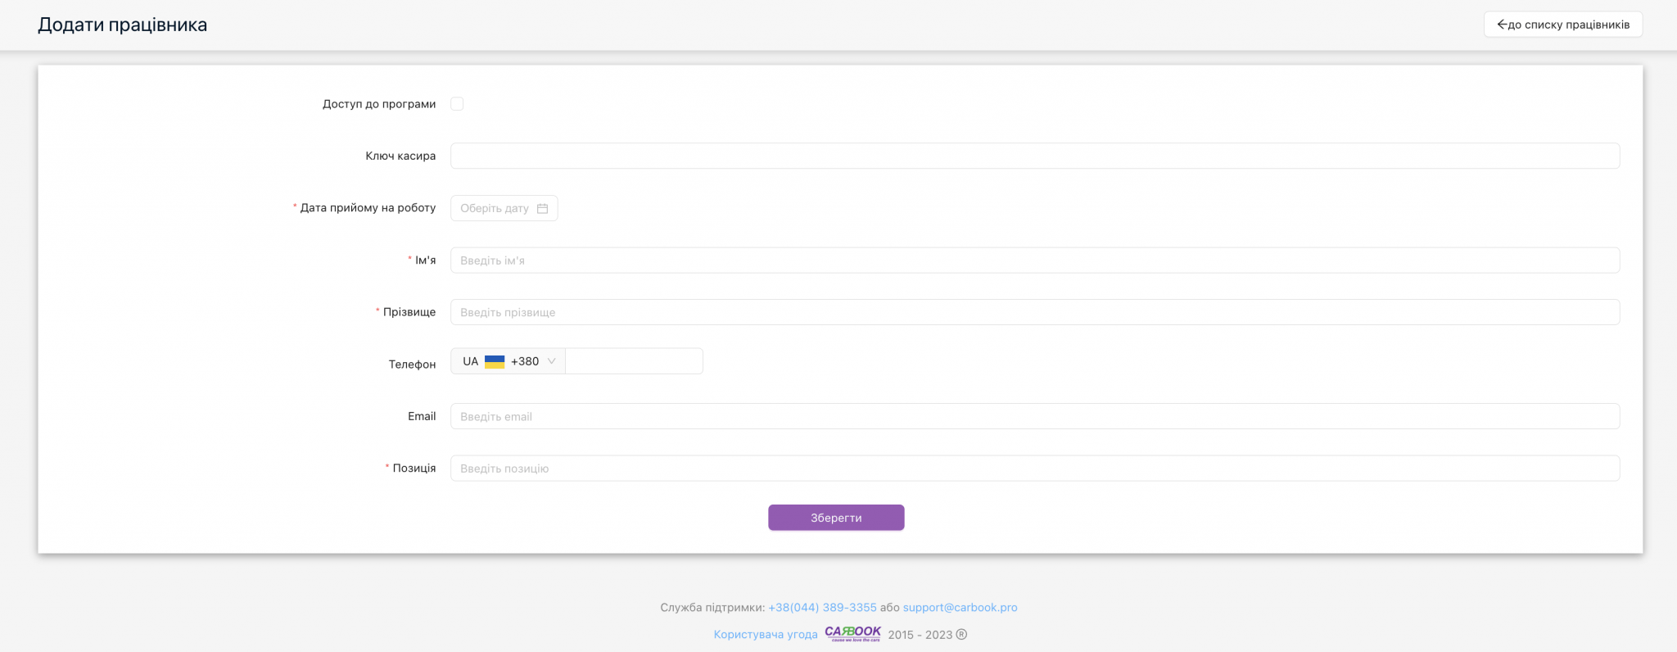
Task: Click the 'Доступ до програми' label text
Action: (x=378, y=104)
